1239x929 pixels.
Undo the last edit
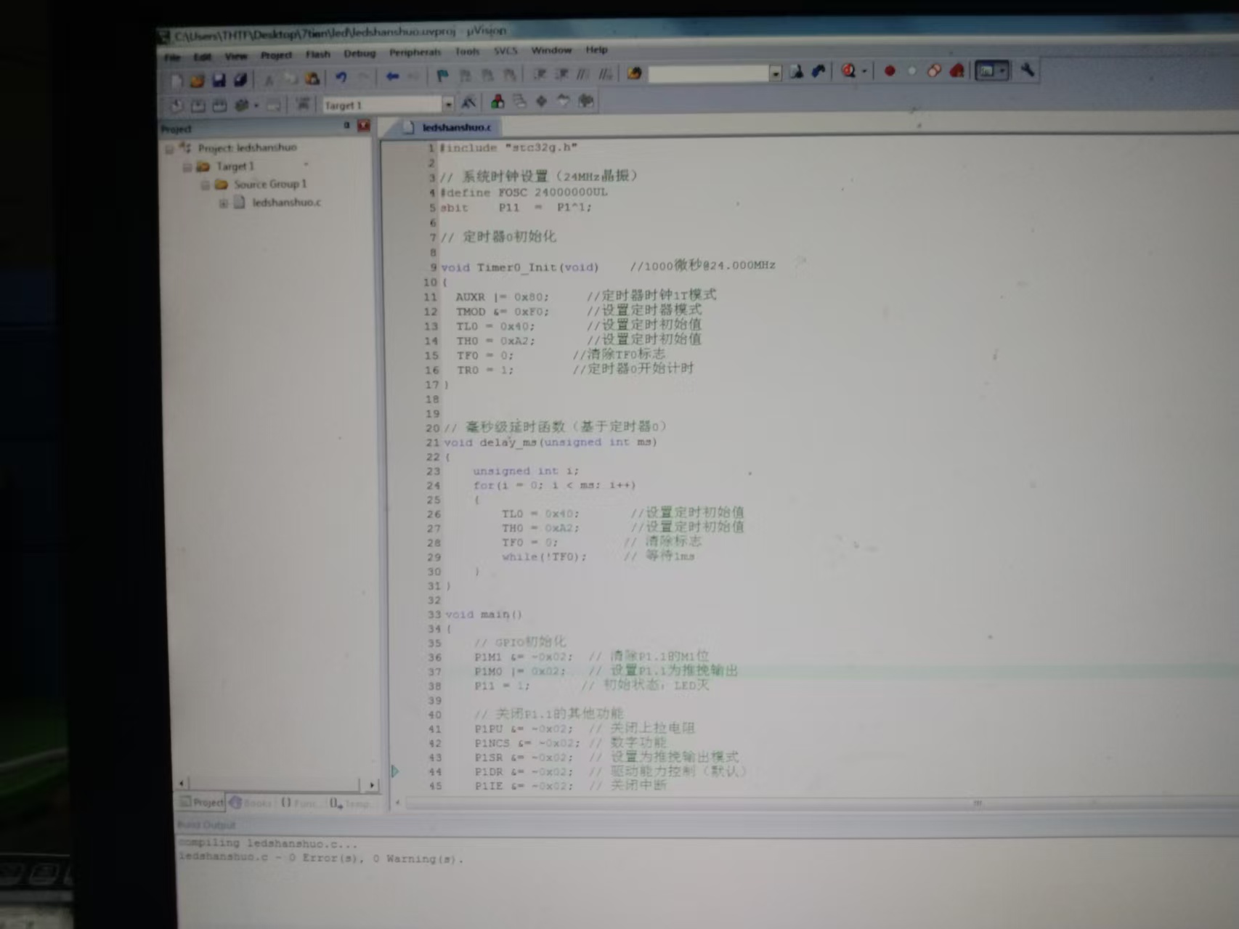[x=341, y=78]
